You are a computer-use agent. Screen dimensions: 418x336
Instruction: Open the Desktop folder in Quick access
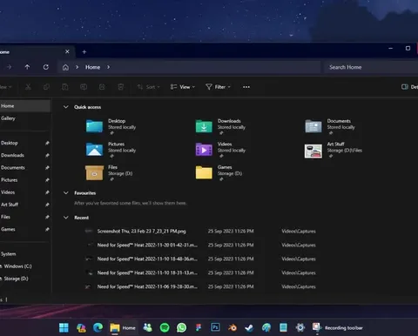pyautogui.click(x=111, y=126)
